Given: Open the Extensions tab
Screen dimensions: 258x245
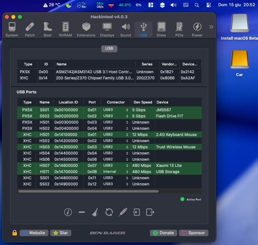Looking at the screenshot, I should click(86, 30).
